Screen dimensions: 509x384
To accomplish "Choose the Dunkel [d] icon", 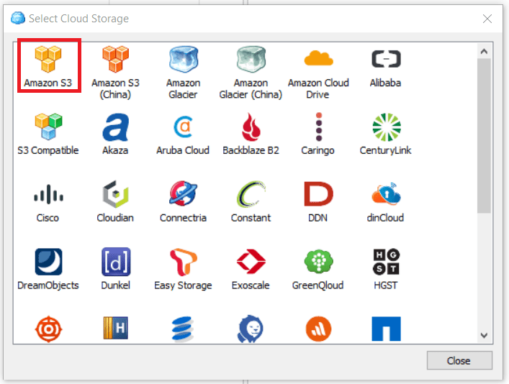I will tap(116, 262).
